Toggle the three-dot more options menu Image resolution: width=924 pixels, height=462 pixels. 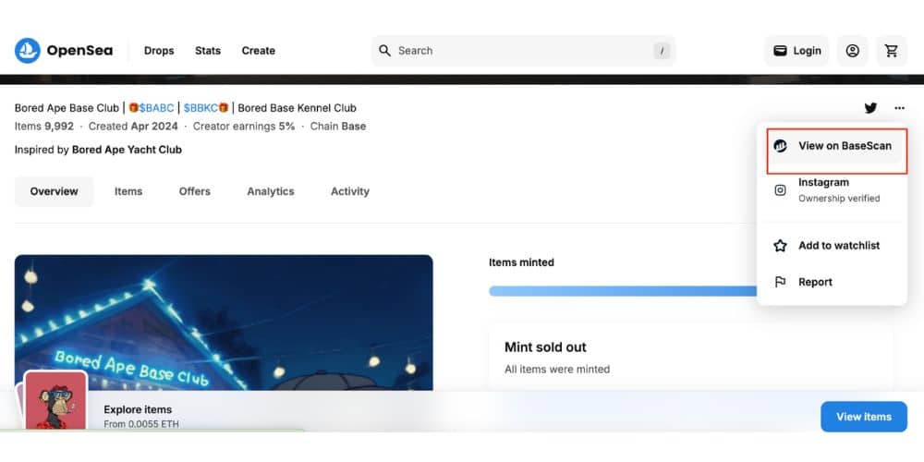pyautogui.click(x=899, y=108)
